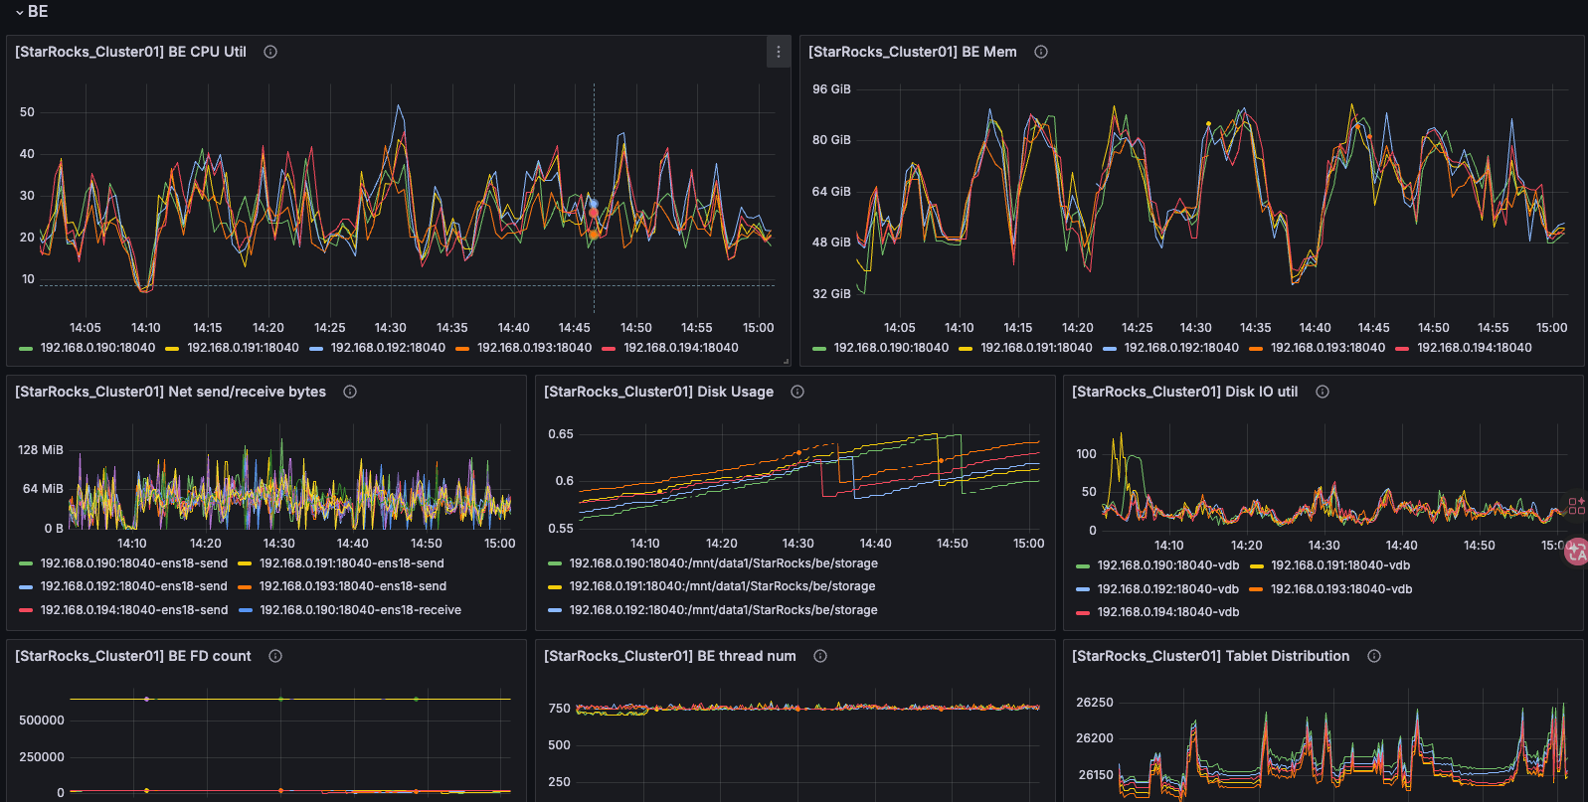Click the floating translate icon at right edge
The width and height of the screenshot is (1588, 802).
1577,553
